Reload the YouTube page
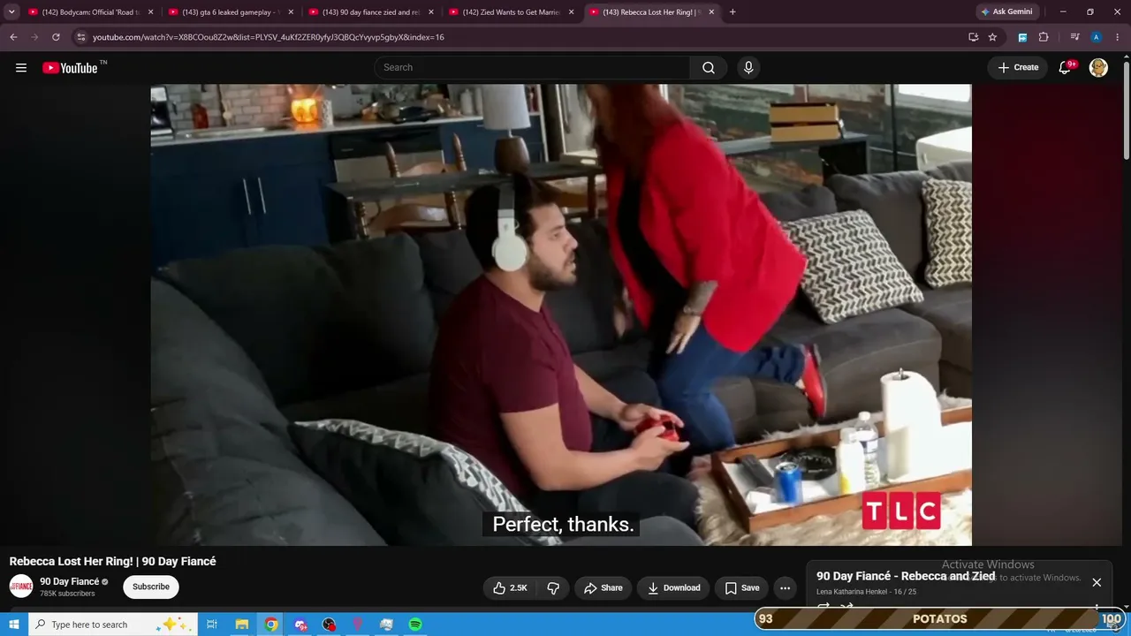The image size is (1131, 636). click(x=56, y=37)
